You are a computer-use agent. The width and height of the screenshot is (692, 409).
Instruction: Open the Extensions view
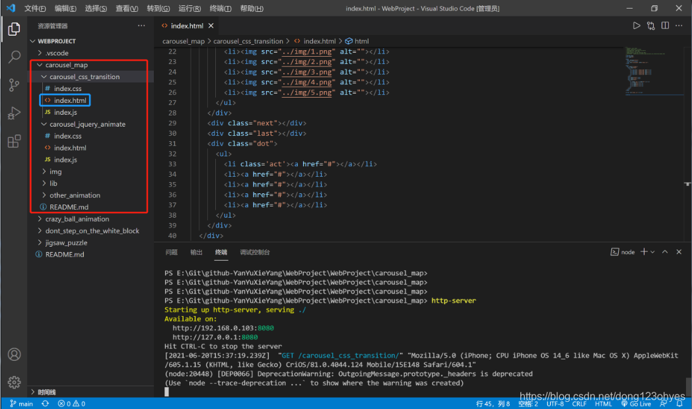[14, 142]
